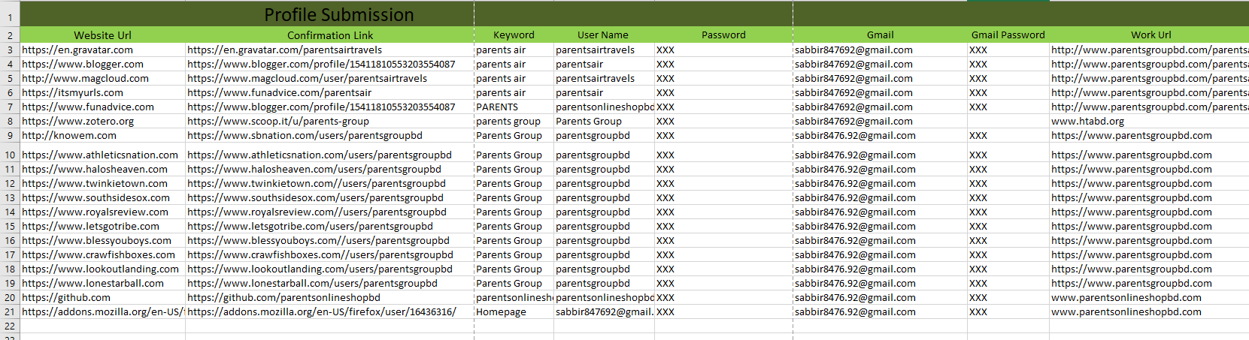Click the scoop.it parents-group confirmation link
The width and height of the screenshot is (1249, 340).
tap(278, 122)
